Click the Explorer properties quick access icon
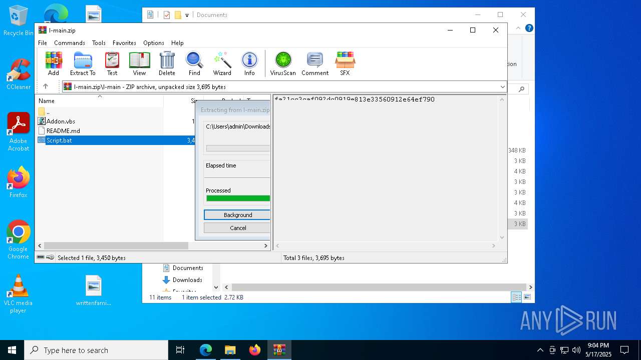The height and width of the screenshot is (360, 641). (x=167, y=15)
